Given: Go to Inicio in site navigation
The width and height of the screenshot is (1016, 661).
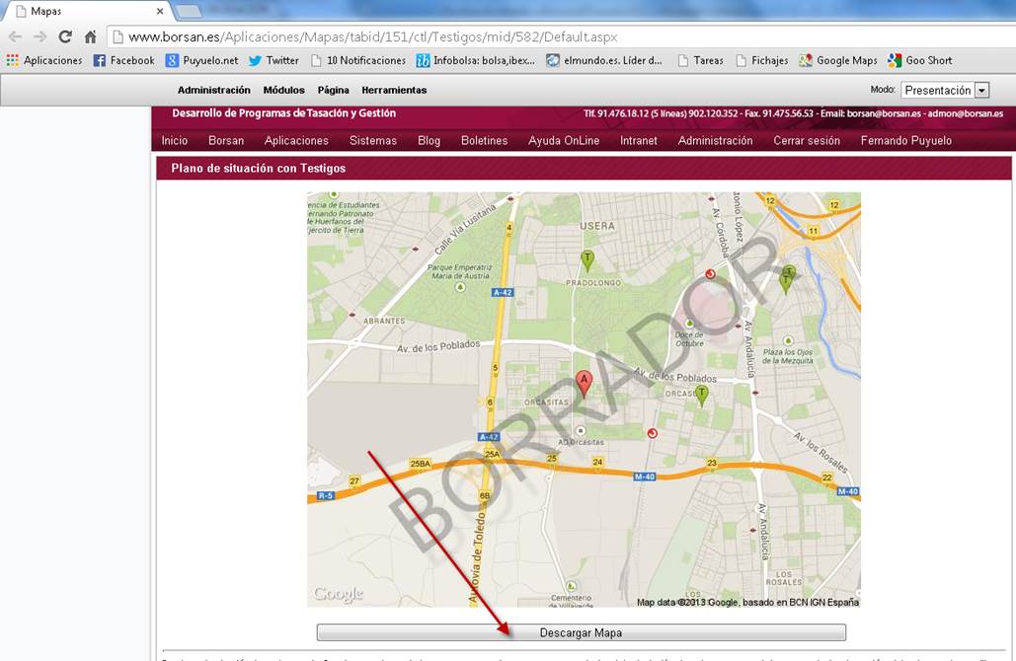Looking at the screenshot, I should click(175, 140).
